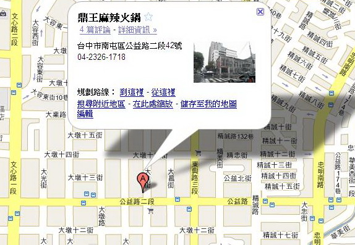Click the 精誠十三街 street label

[274, 165]
